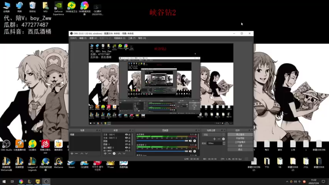Image resolution: width=329 pixels, height=185 pixels.
Task: Click the transition duration 300ms field
Action: pos(215,143)
